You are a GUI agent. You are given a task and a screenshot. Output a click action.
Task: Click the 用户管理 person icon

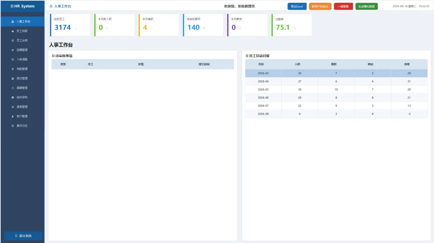[x=13, y=116]
